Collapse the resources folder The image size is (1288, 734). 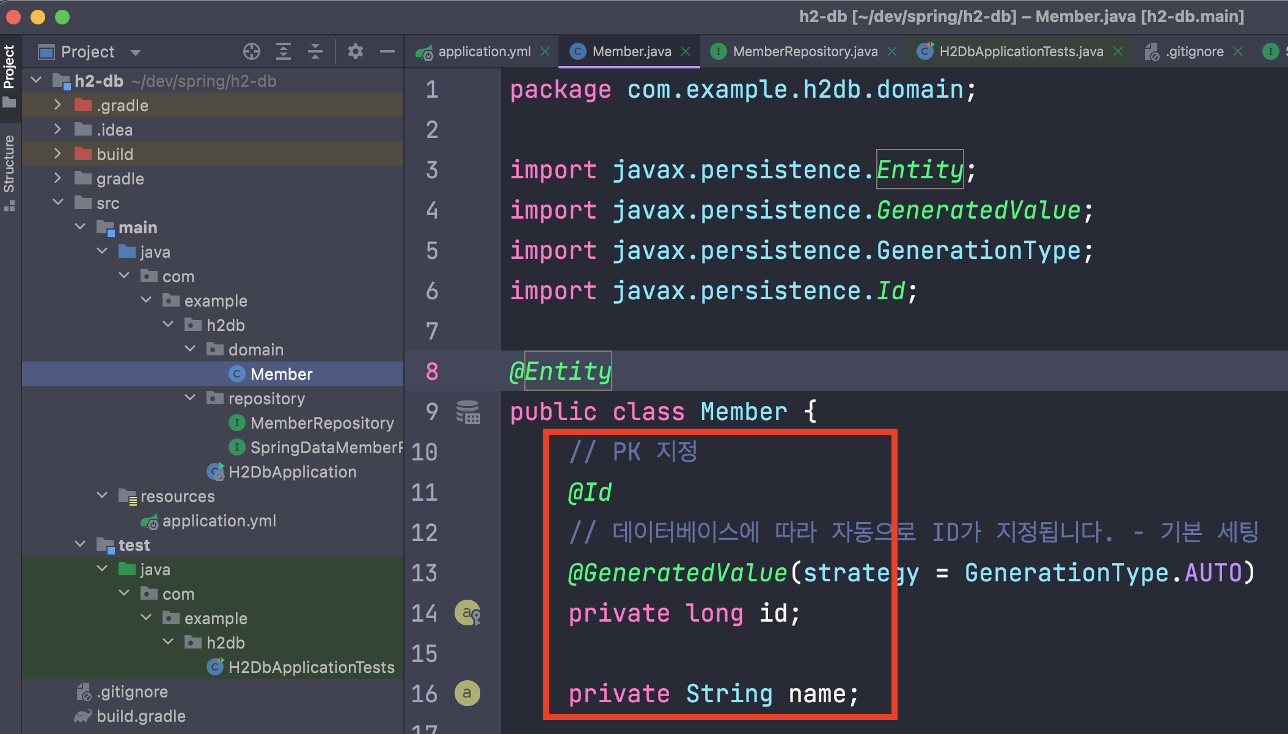click(x=102, y=495)
